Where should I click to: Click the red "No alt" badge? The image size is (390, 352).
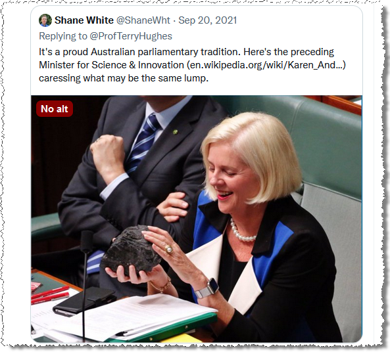[x=55, y=109]
